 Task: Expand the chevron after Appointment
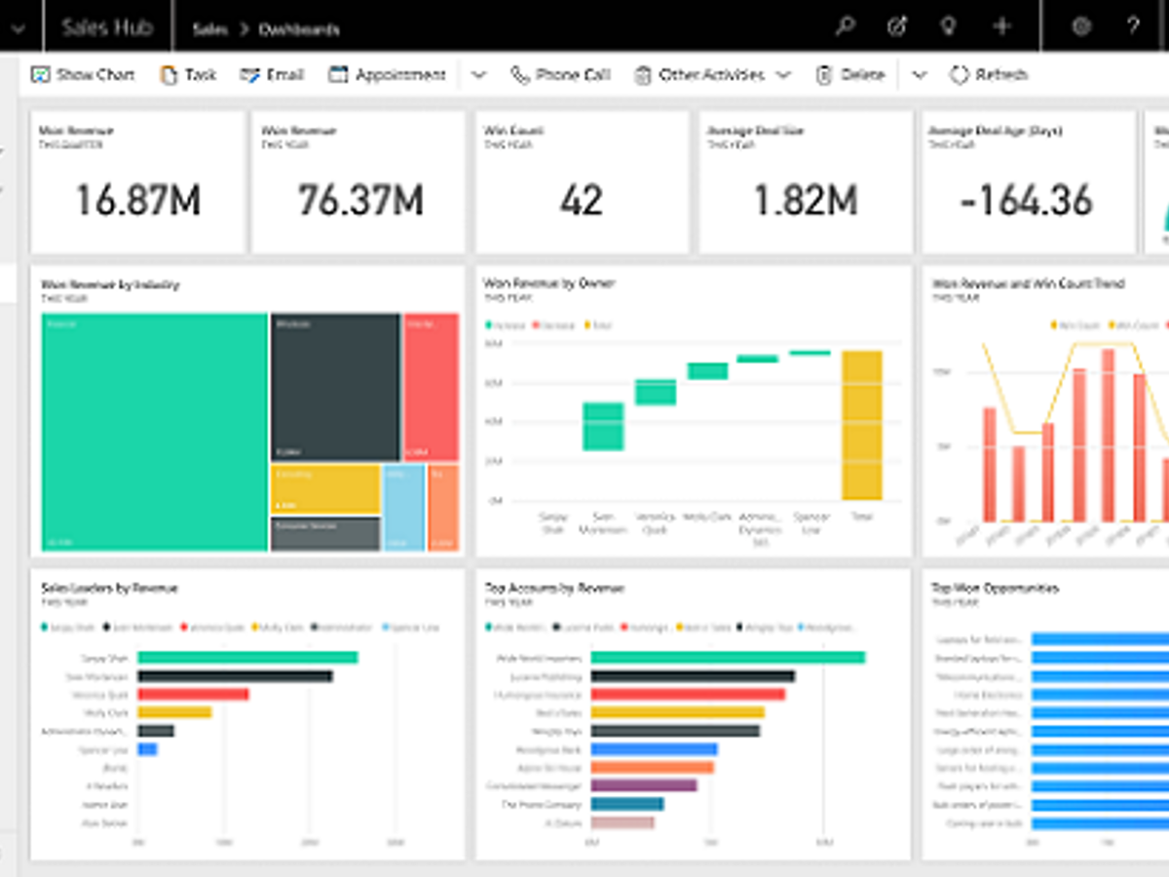tap(478, 75)
